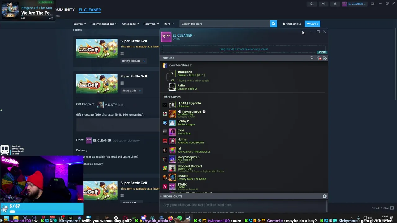The image size is (397, 223).
Task: Search friends magnifier in Friends list
Action: 312,58
